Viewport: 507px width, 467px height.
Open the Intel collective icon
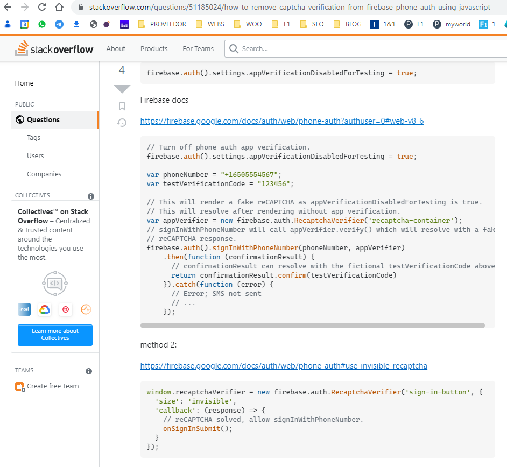pyautogui.click(x=24, y=309)
